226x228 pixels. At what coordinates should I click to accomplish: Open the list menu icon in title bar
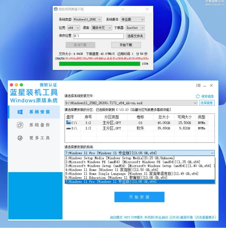click(x=198, y=85)
